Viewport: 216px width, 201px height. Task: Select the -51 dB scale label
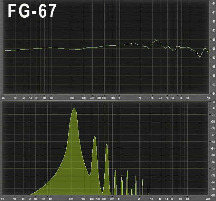point(213,85)
